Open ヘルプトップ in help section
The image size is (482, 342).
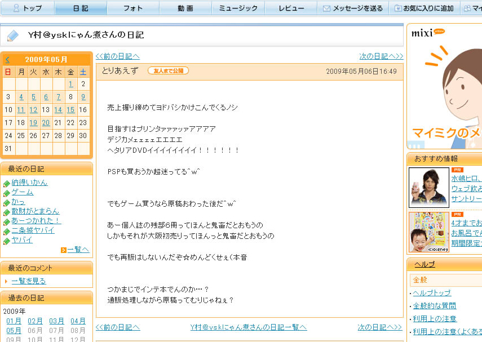(432, 293)
